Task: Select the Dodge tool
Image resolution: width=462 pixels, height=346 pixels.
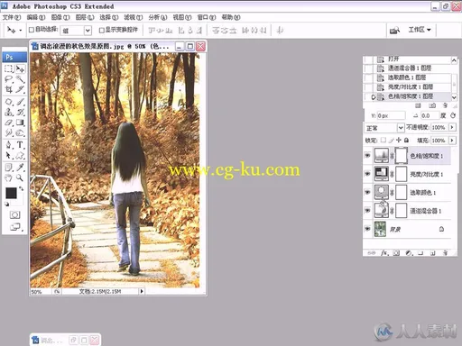Action: [x=20, y=132]
